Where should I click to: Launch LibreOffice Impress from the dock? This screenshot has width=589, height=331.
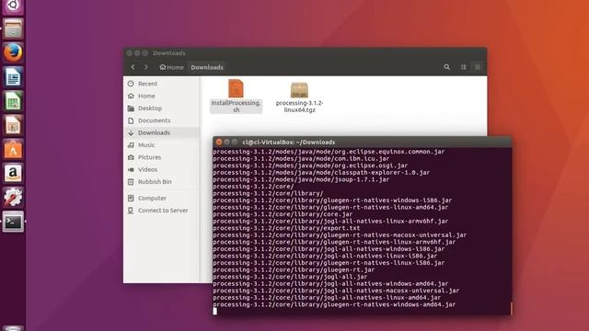(13, 125)
